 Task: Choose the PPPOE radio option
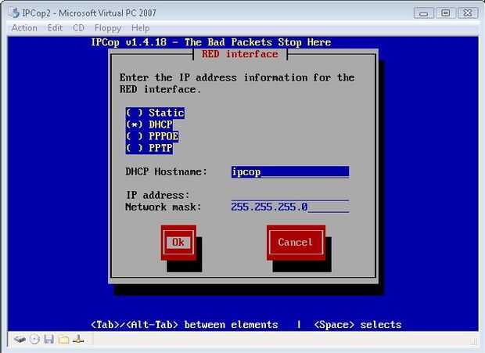[x=153, y=136]
